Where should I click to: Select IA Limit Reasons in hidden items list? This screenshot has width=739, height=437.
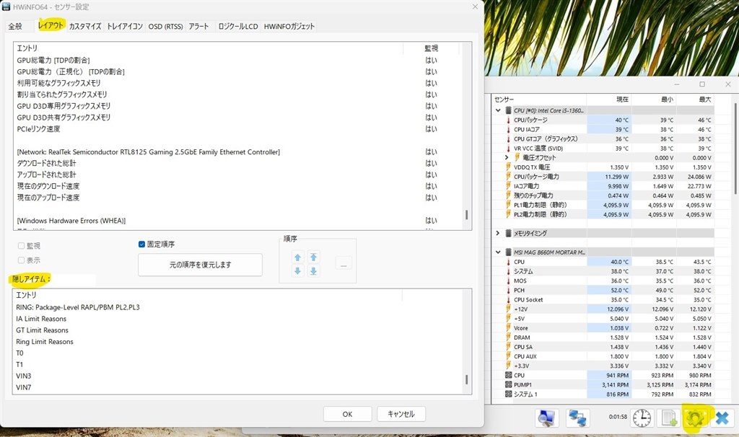click(40, 318)
